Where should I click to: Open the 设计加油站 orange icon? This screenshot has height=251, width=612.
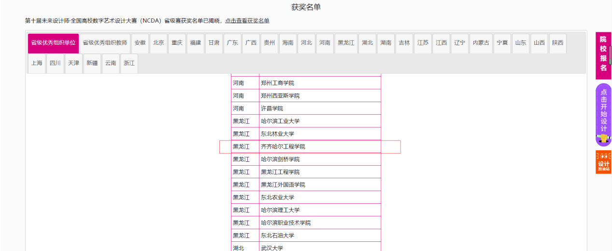point(603,162)
